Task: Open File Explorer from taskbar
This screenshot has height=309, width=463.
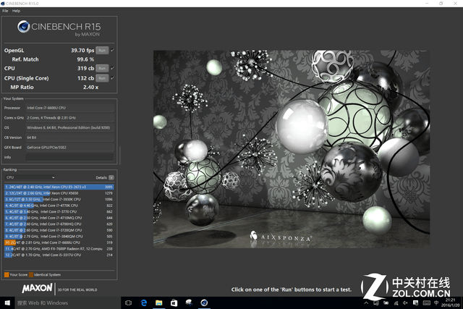Action: point(158,302)
